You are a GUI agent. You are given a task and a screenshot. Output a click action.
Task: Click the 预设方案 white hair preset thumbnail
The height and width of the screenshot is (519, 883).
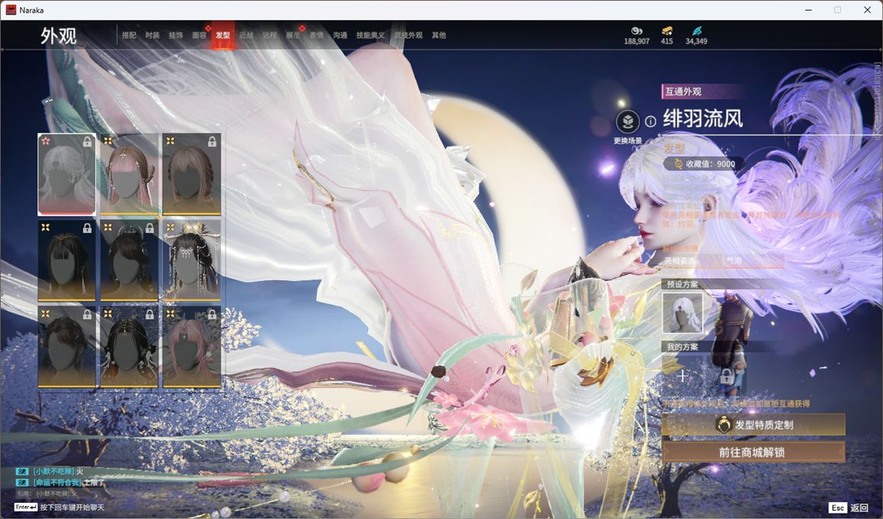[682, 313]
